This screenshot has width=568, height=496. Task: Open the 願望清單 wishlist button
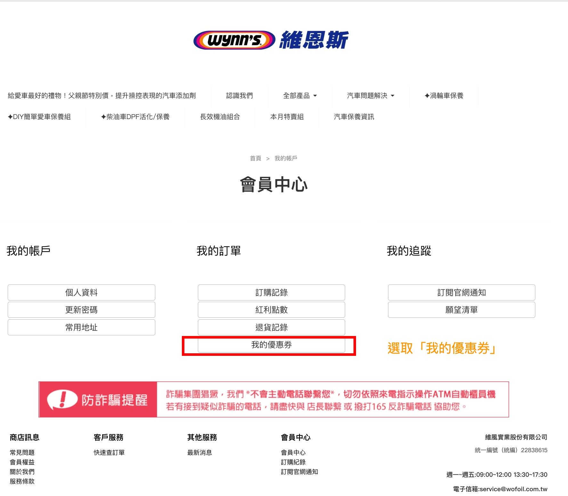(461, 310)
